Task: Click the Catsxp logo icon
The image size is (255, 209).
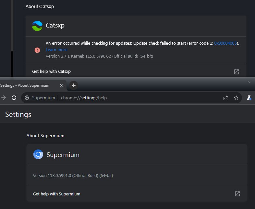Action: coord(37,26)
